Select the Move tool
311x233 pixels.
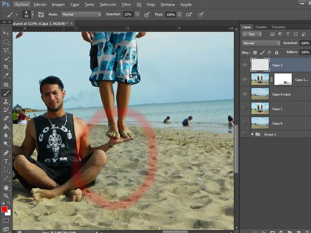(6, 33)
